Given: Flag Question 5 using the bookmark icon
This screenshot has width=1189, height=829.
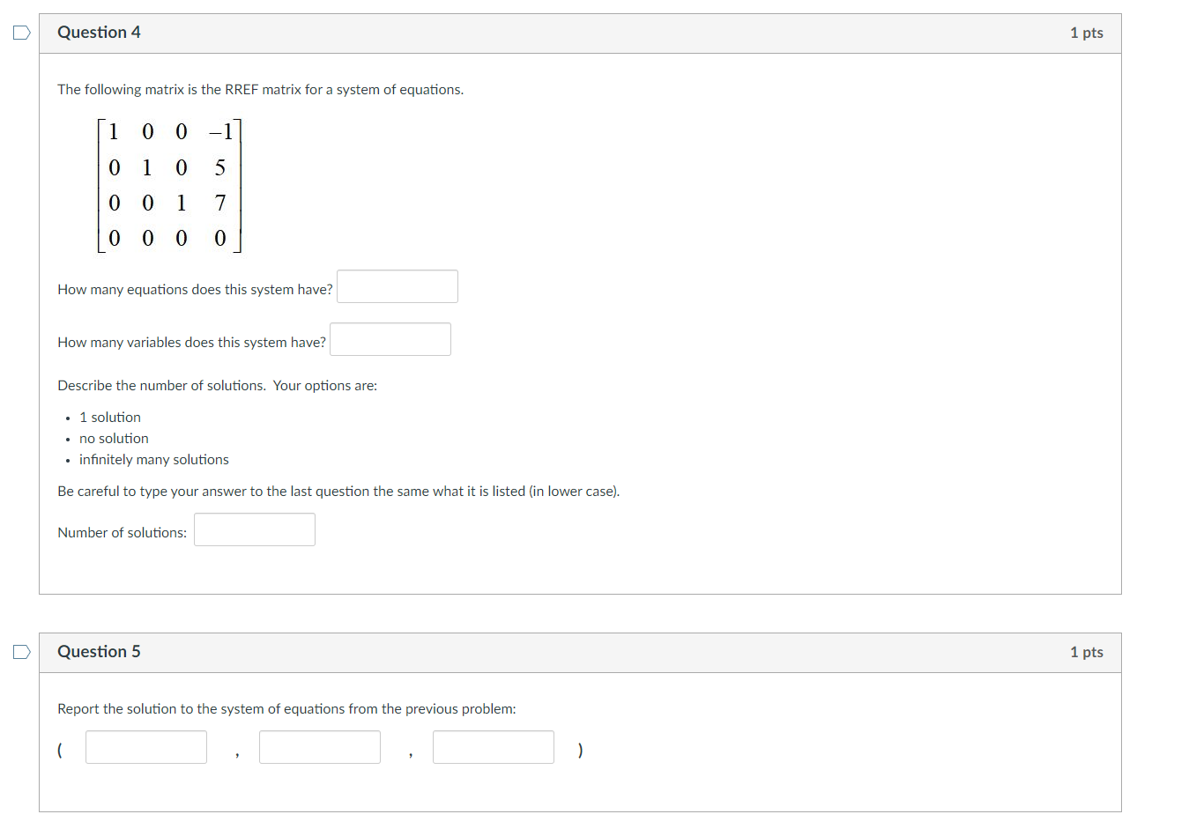Looking at the screenshot, I should pos(20,651).
